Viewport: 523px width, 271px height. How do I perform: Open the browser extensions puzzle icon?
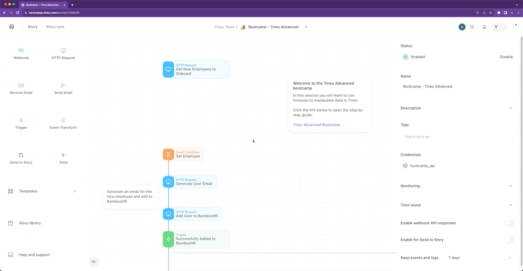(x=499, y=13)
